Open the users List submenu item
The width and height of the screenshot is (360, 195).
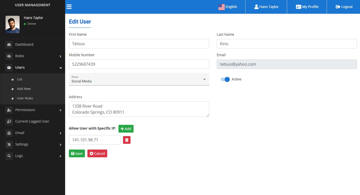click(20, 79)
